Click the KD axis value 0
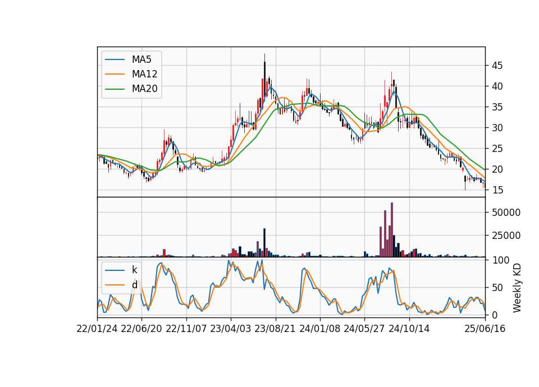The width and height of the screenshot is (539, 387). click(x=495, y=315)
